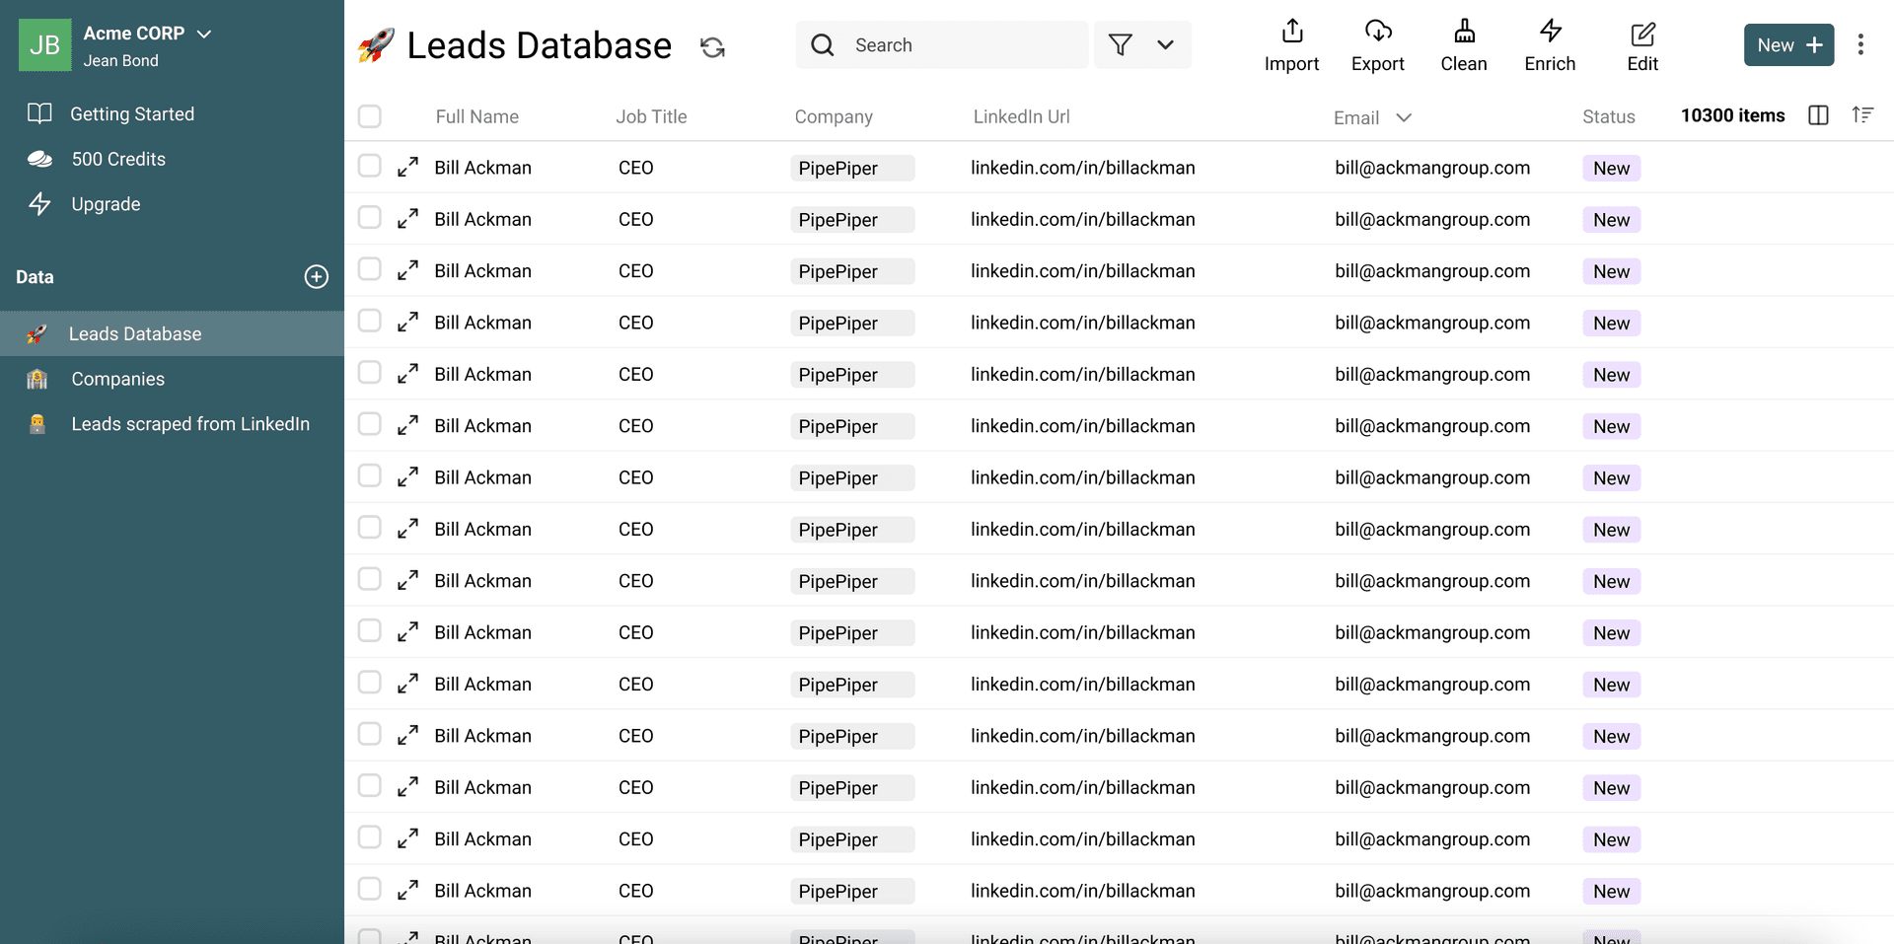Open the filter panel
This screenshot has height=944, width=1894.
click(x=1121, y=45)
